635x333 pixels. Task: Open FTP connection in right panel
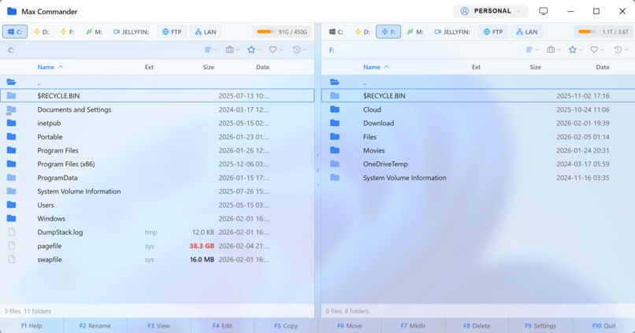point(493,31)
